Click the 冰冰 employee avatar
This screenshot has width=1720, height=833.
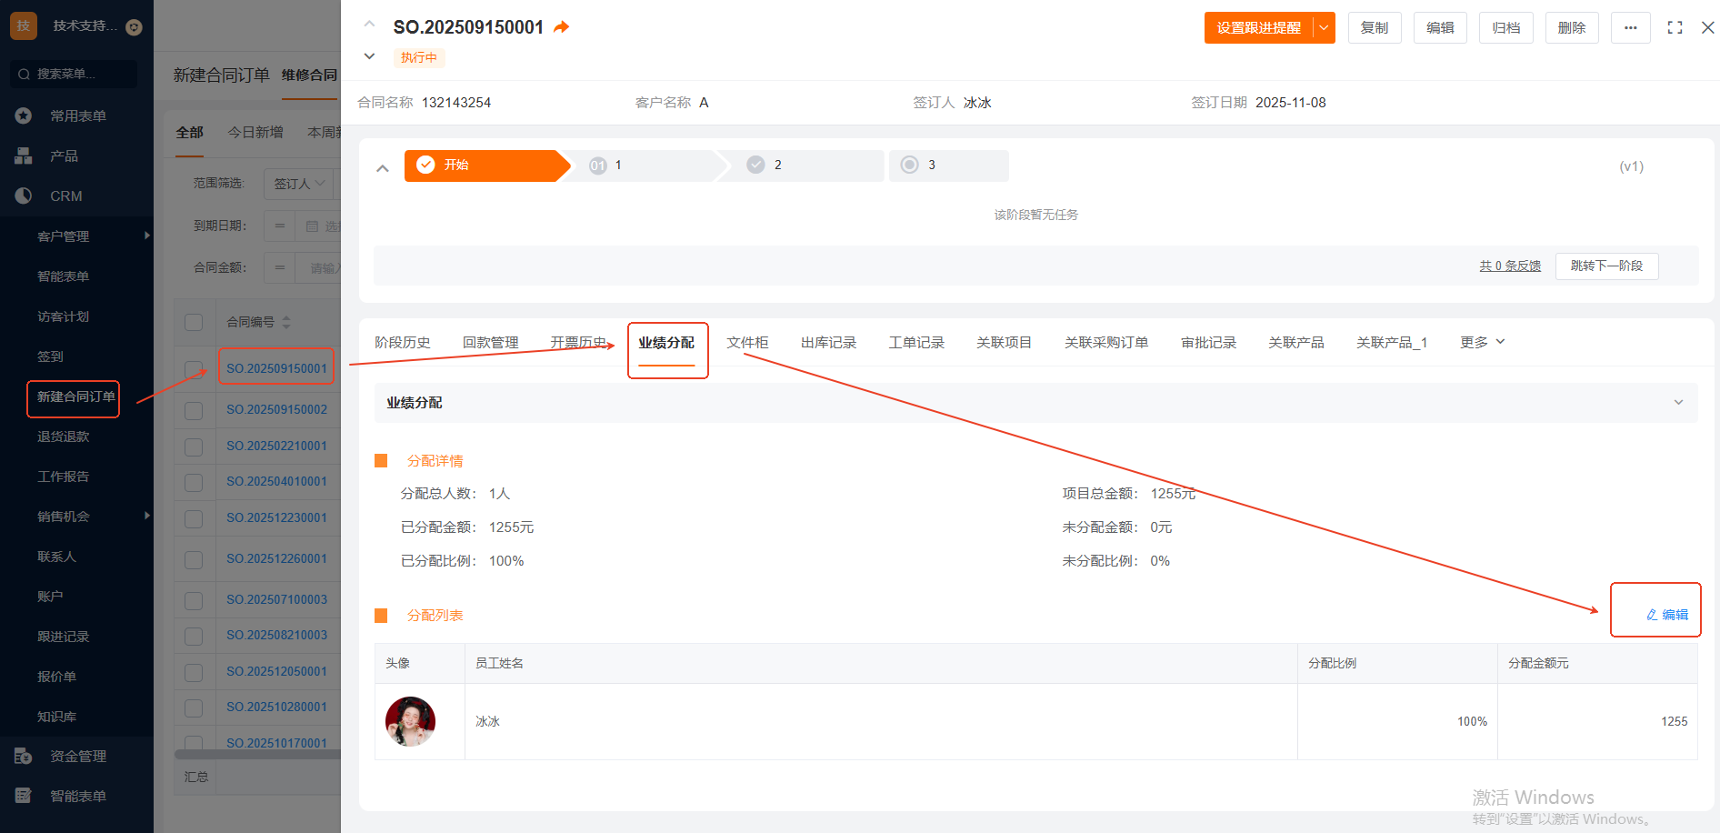click(x=410, y=721)
